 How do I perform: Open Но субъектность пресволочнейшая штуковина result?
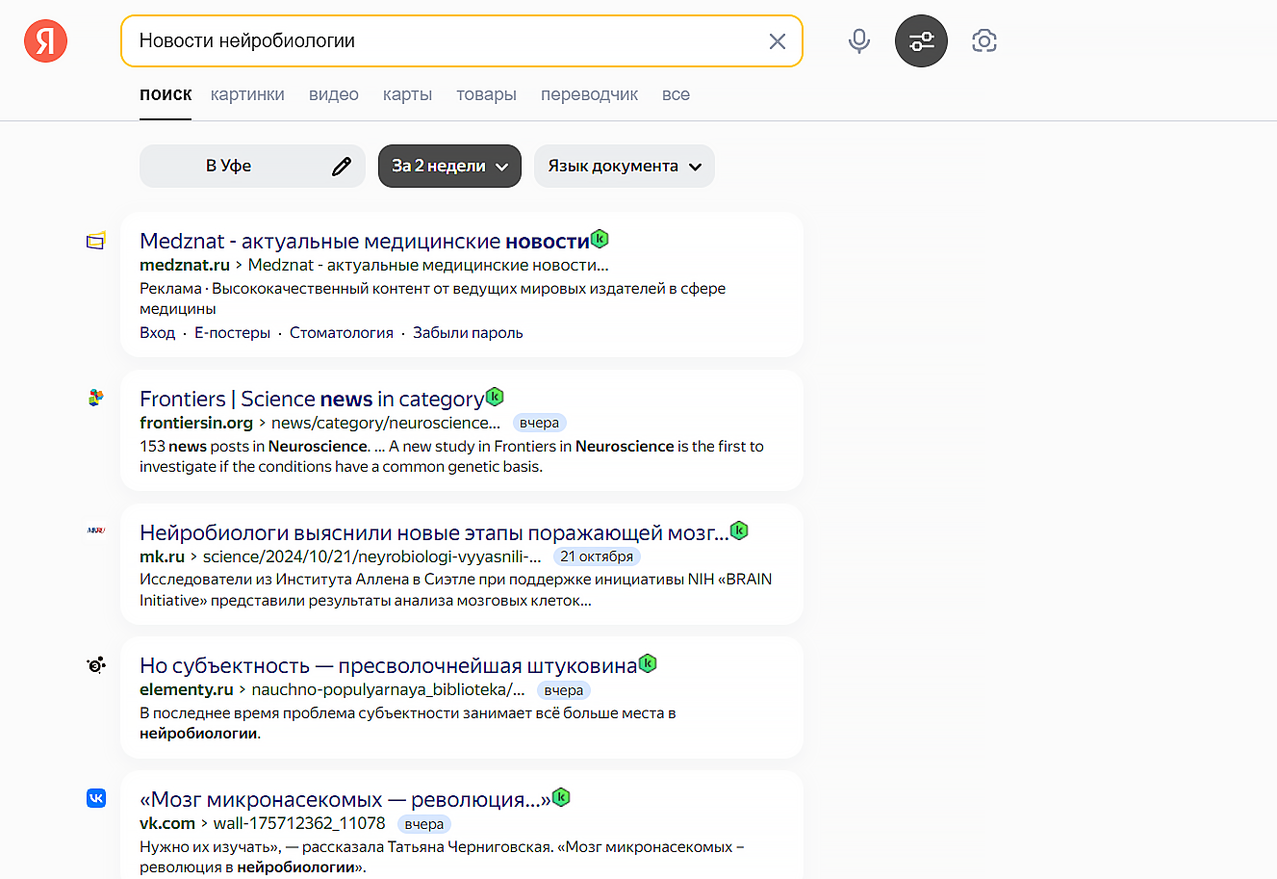tap(388, 665)
